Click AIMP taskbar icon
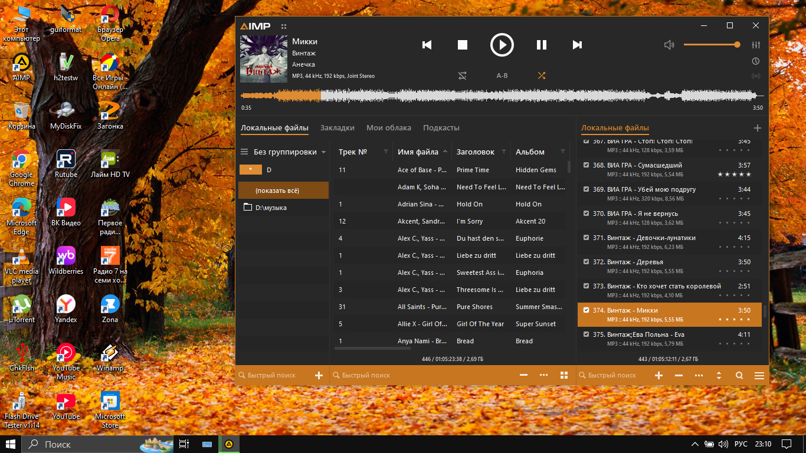 pyautogui.click(x=228, y=444)
